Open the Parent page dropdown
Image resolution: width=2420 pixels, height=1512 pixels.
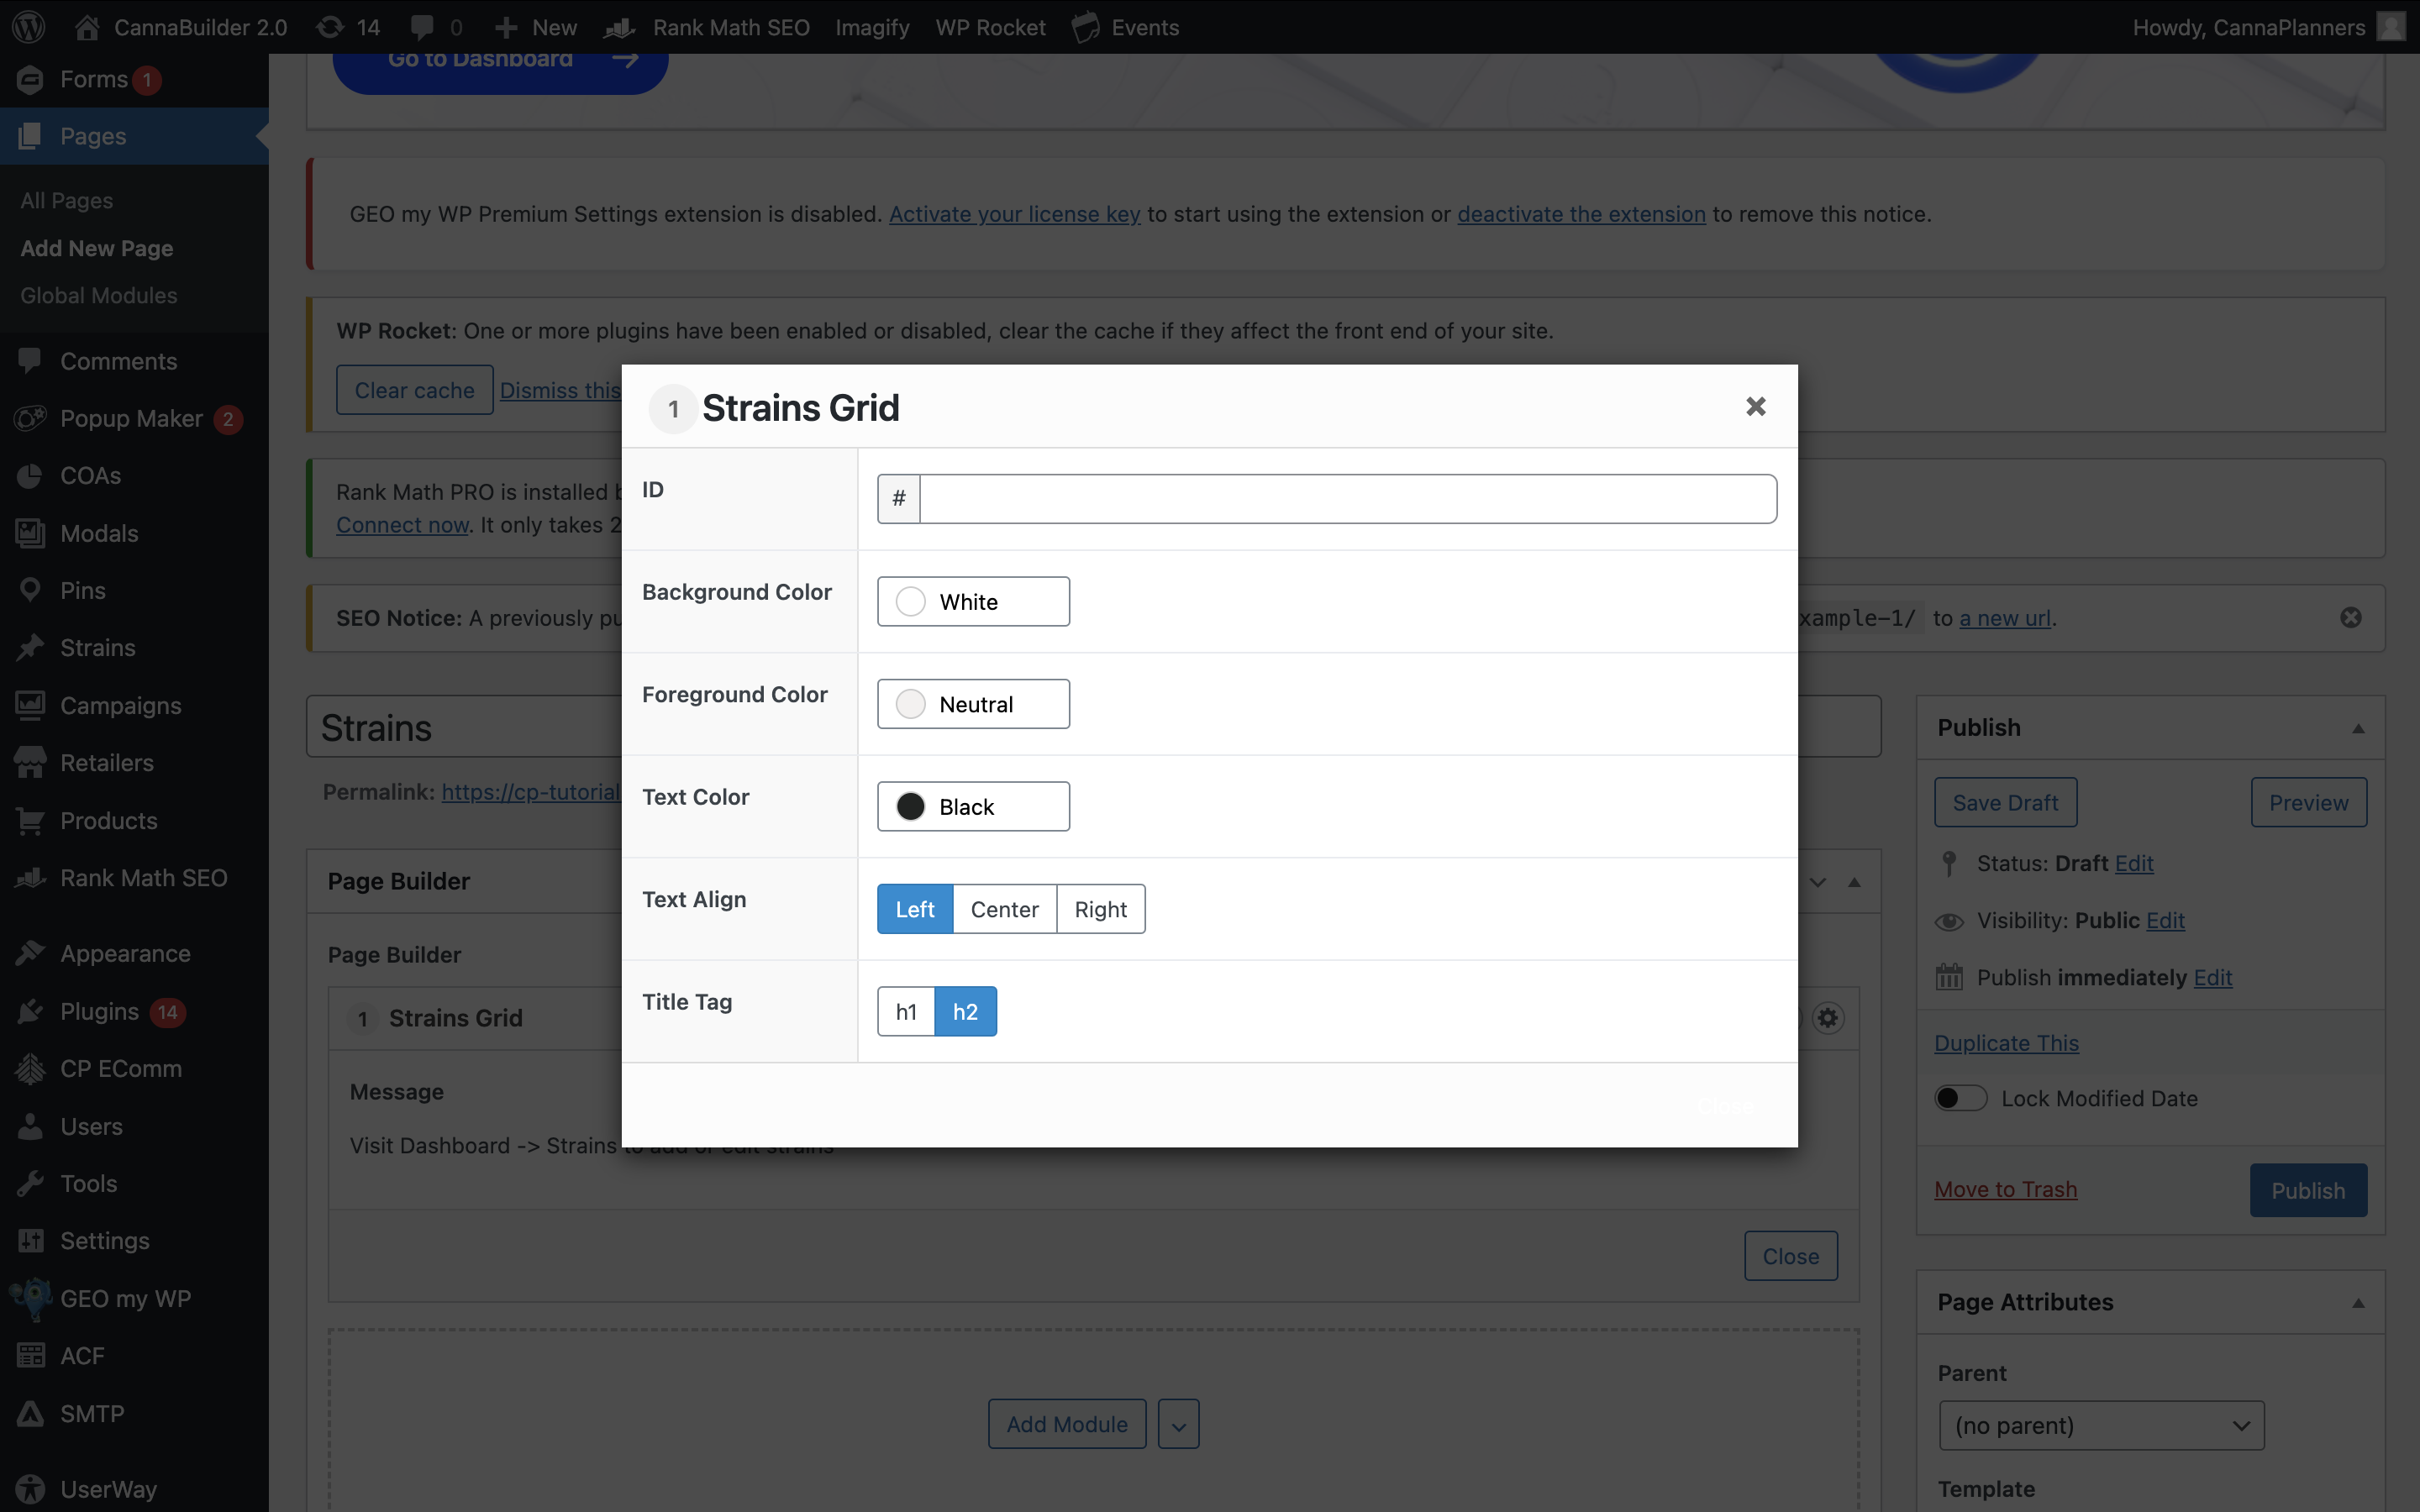(2100, 1425)
